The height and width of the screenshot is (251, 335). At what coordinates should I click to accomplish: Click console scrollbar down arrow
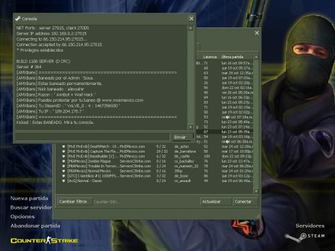tap(190, 127)
